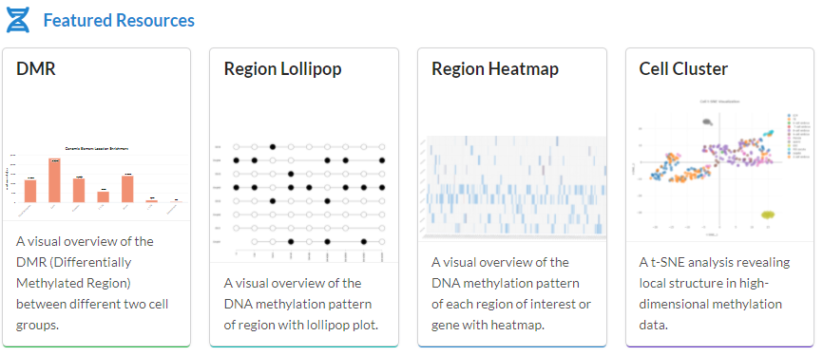Open the DMR card title
823x355 pixels.
[x=36, y=68]
